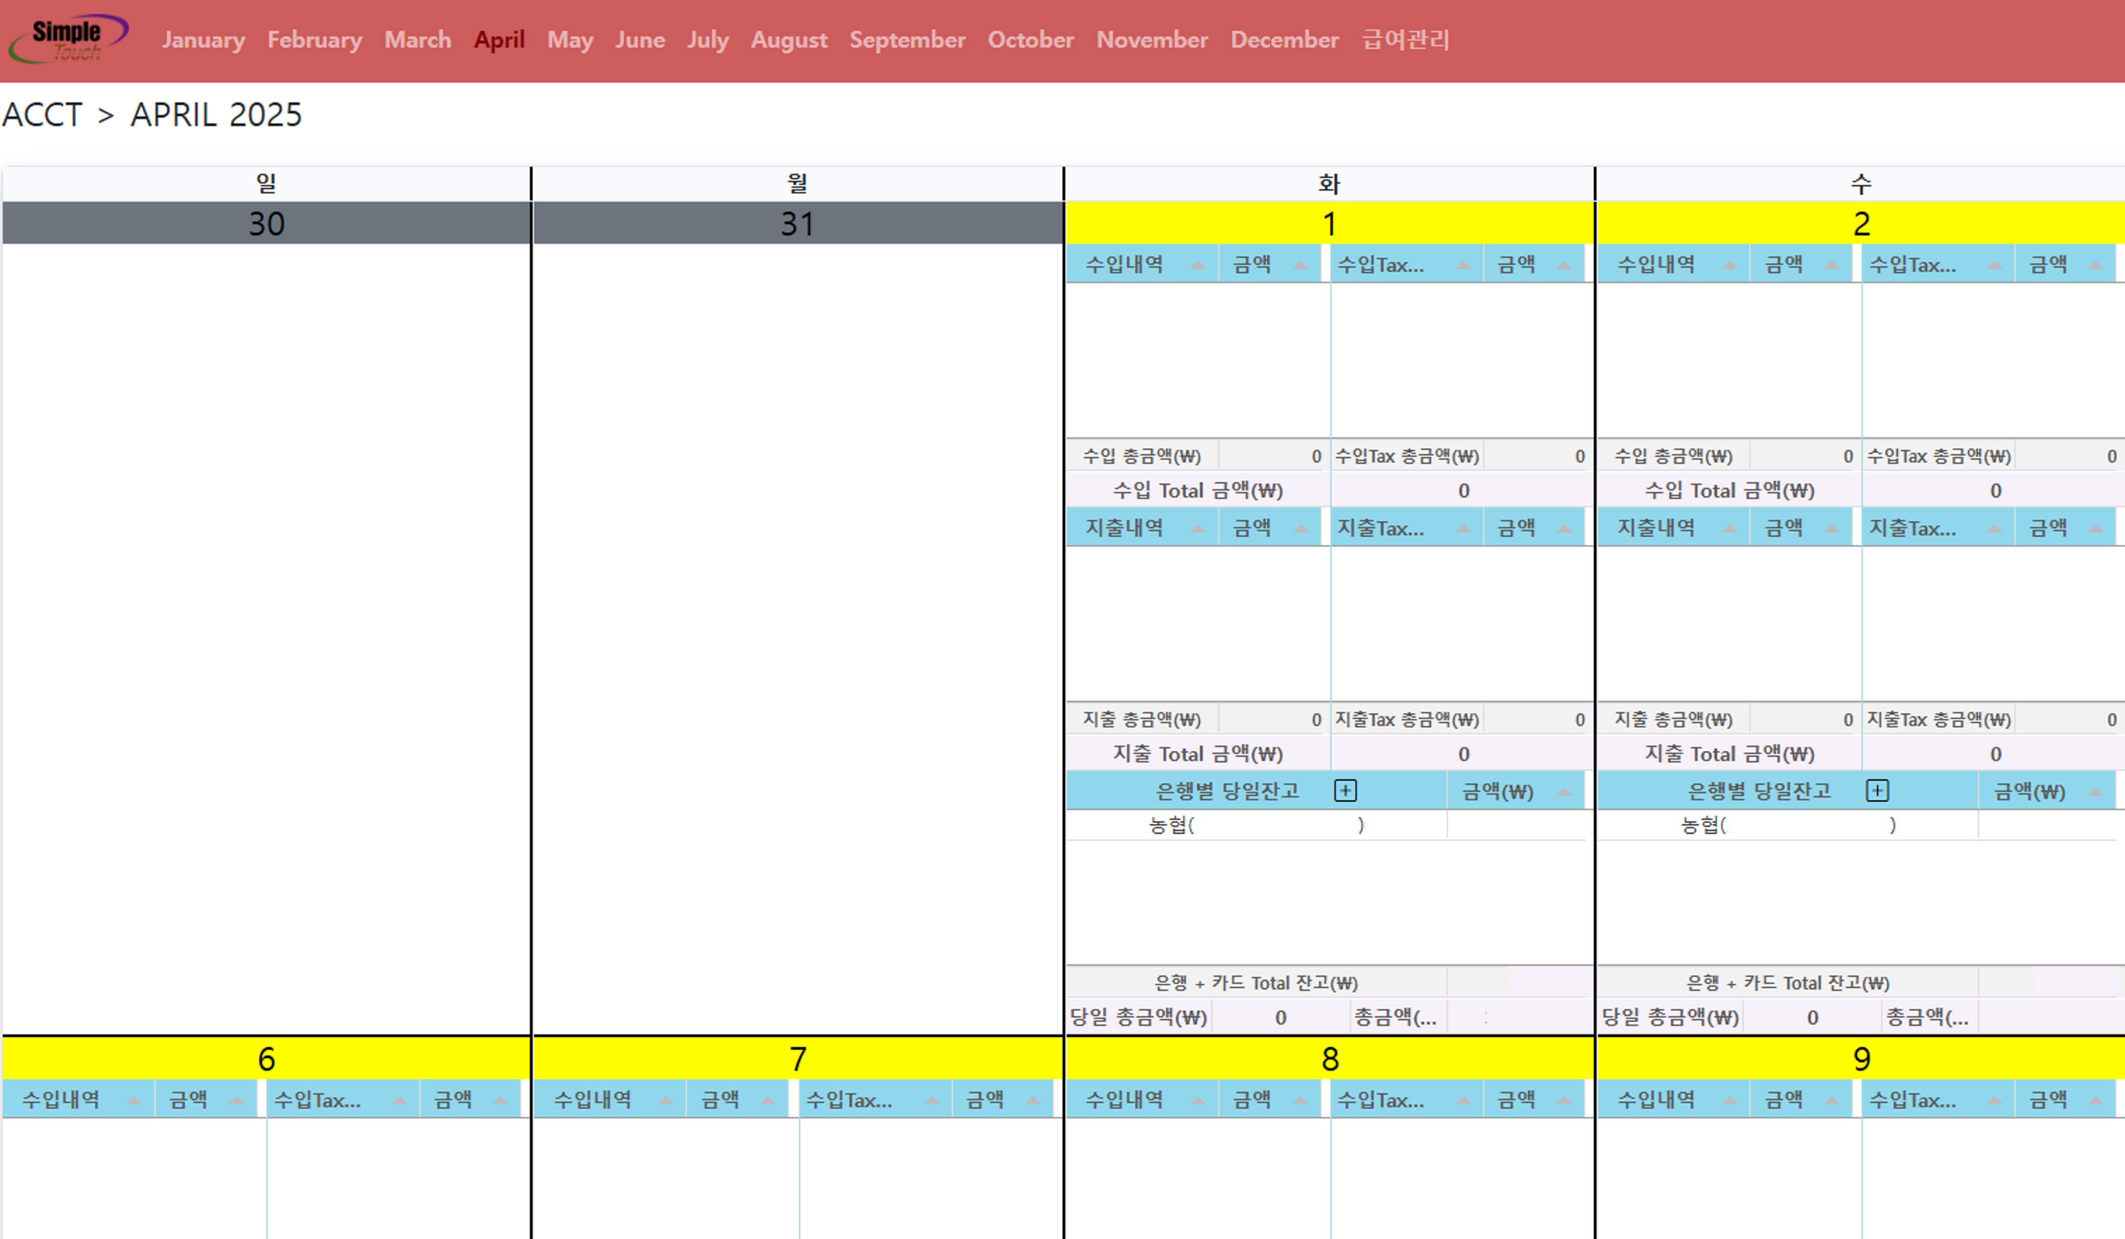Open the May month tab
Screen dimensions: 2125x1239
click(x=570, y=40)
